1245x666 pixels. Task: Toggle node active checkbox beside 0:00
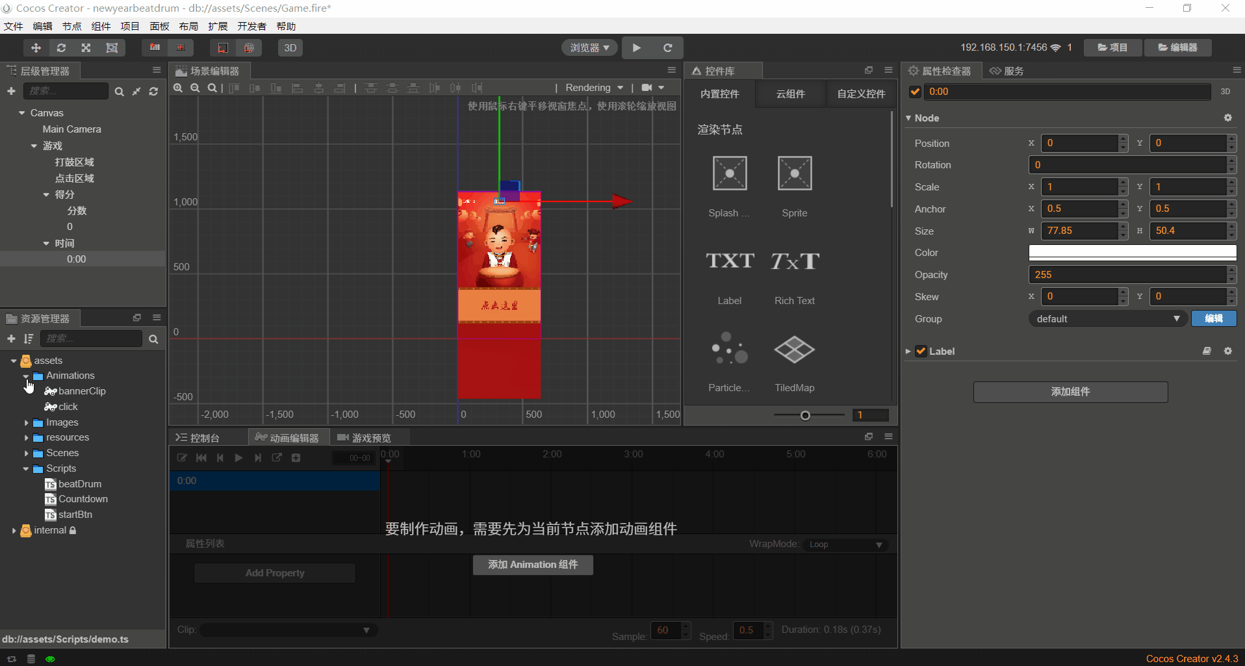point(915,92)
